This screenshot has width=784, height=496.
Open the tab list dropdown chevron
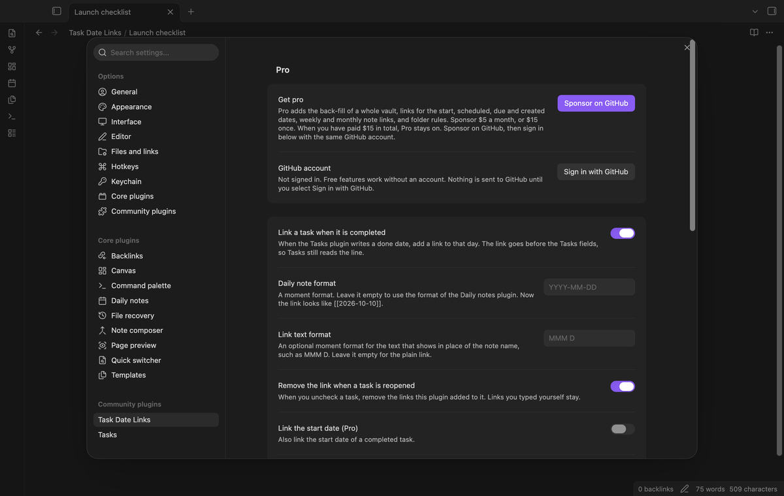click(755, 11)
